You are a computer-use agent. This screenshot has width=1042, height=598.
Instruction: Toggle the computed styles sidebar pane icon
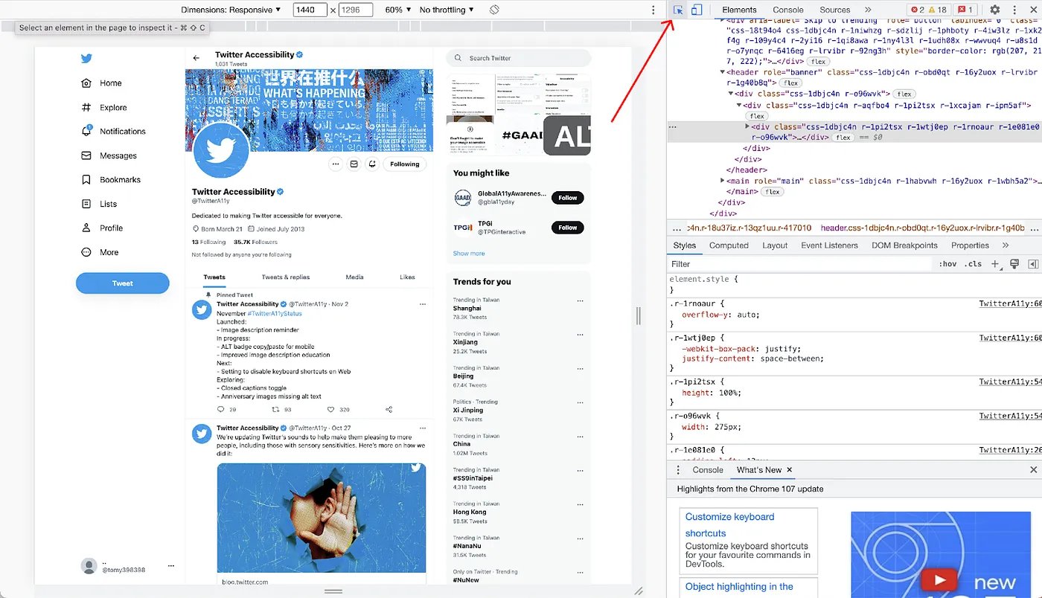pos(1033,264)
